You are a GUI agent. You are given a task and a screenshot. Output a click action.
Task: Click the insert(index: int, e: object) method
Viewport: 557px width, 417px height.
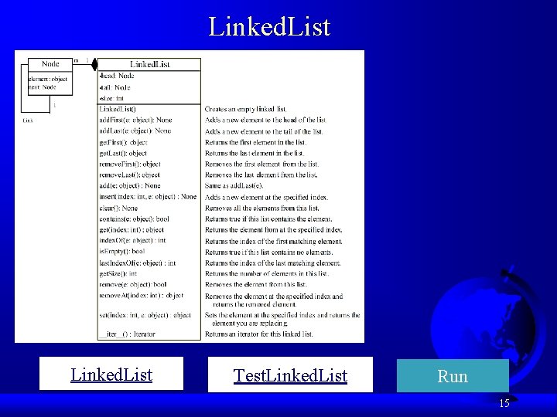coord(148,197)
